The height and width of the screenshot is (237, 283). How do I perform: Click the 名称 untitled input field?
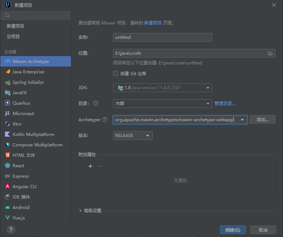pos(162,37)
